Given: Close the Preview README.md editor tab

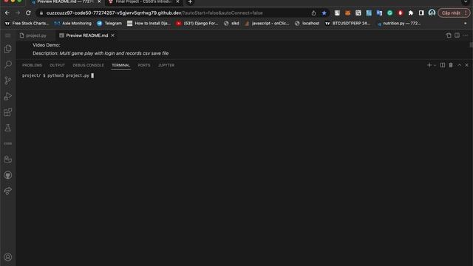Looking at the screenshot, I should tap(112, 35).
